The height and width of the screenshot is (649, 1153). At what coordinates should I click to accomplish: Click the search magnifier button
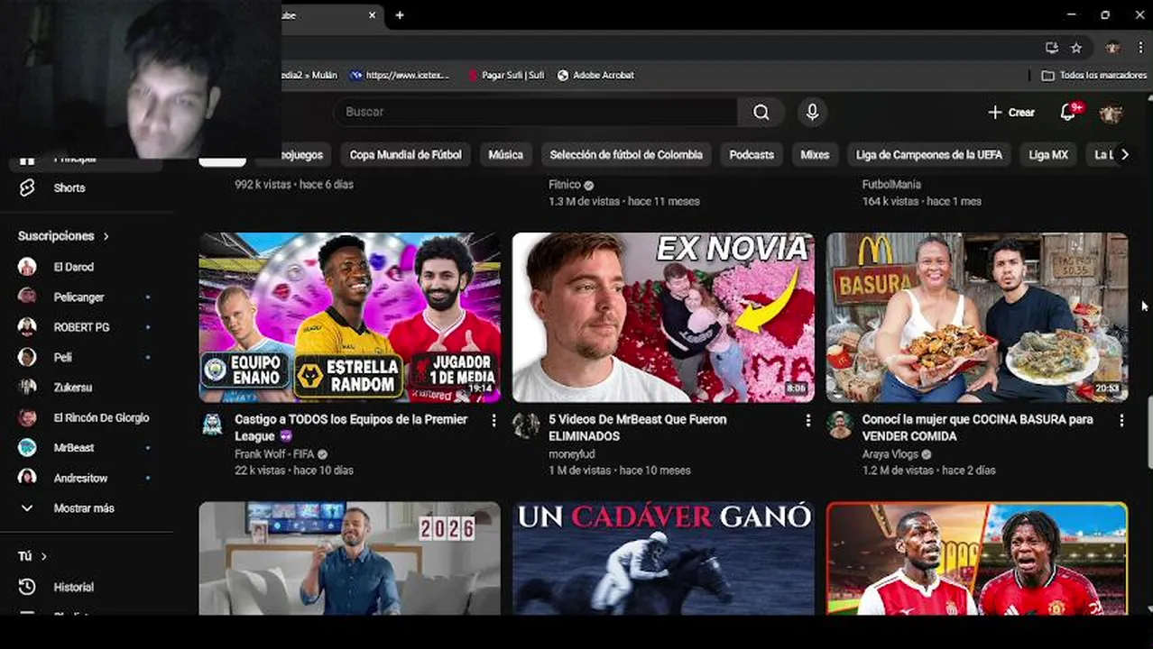pyautogui.click(x=761, y=112)
